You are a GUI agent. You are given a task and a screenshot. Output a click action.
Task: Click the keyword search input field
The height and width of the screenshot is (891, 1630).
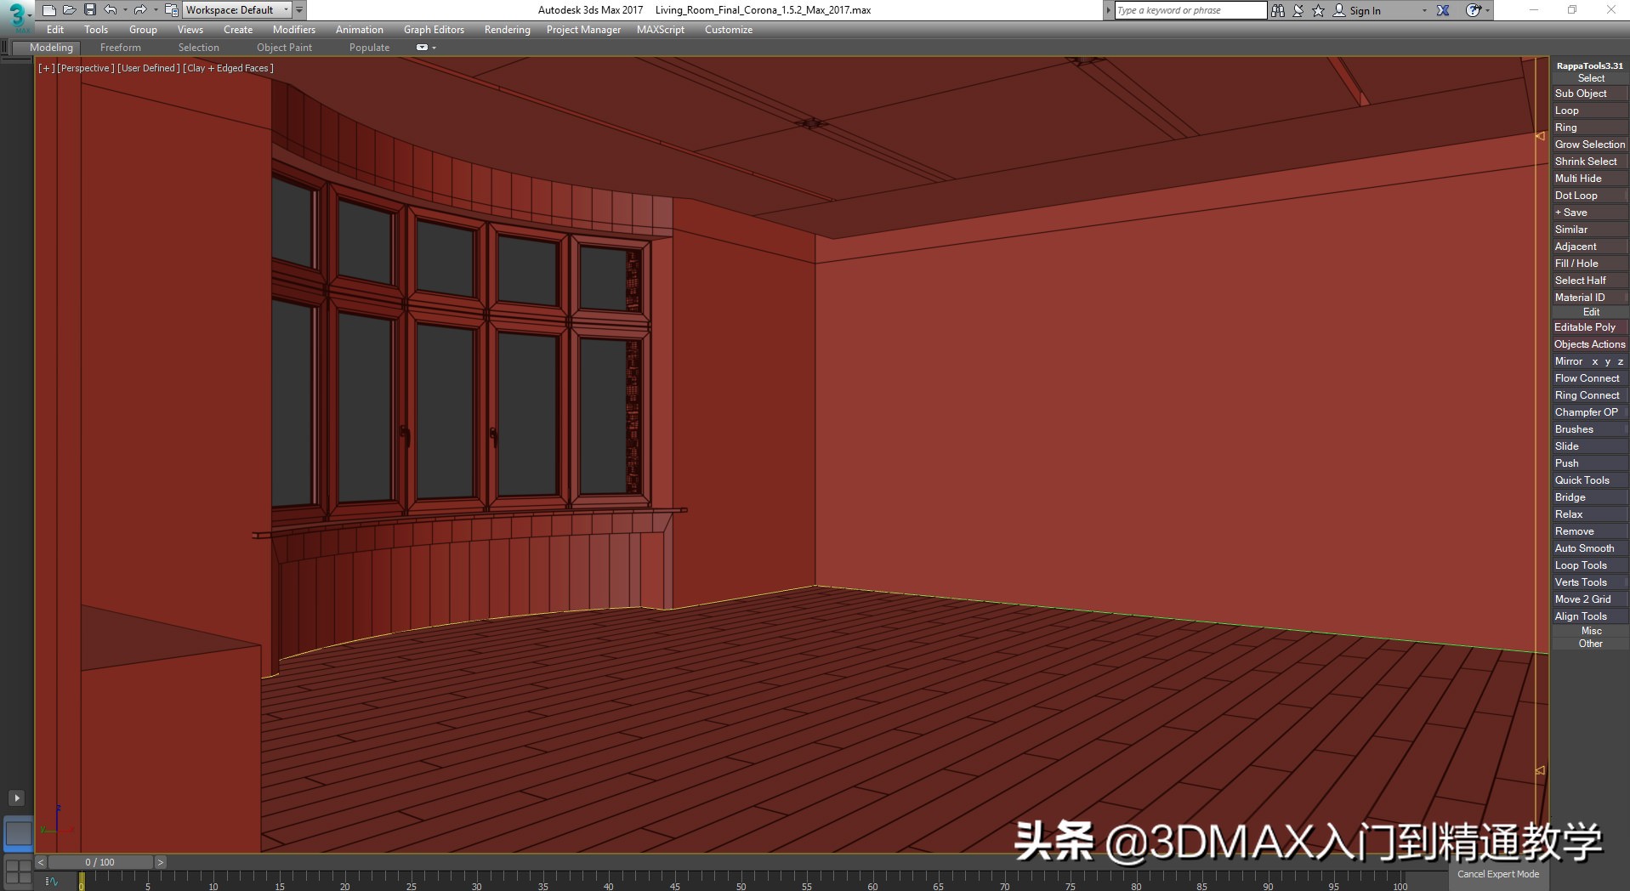1190,10
